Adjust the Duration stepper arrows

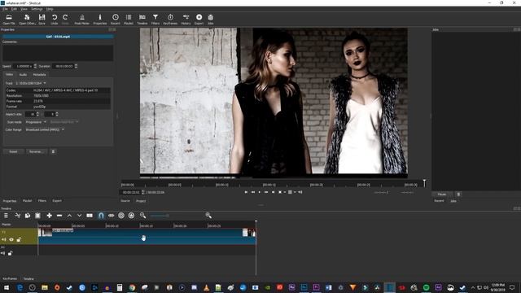76,66
